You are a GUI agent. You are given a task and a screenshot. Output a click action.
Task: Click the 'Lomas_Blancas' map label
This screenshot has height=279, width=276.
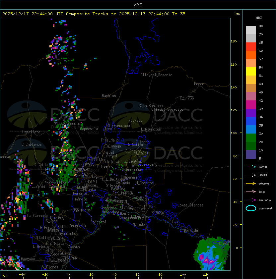(190, 205)
